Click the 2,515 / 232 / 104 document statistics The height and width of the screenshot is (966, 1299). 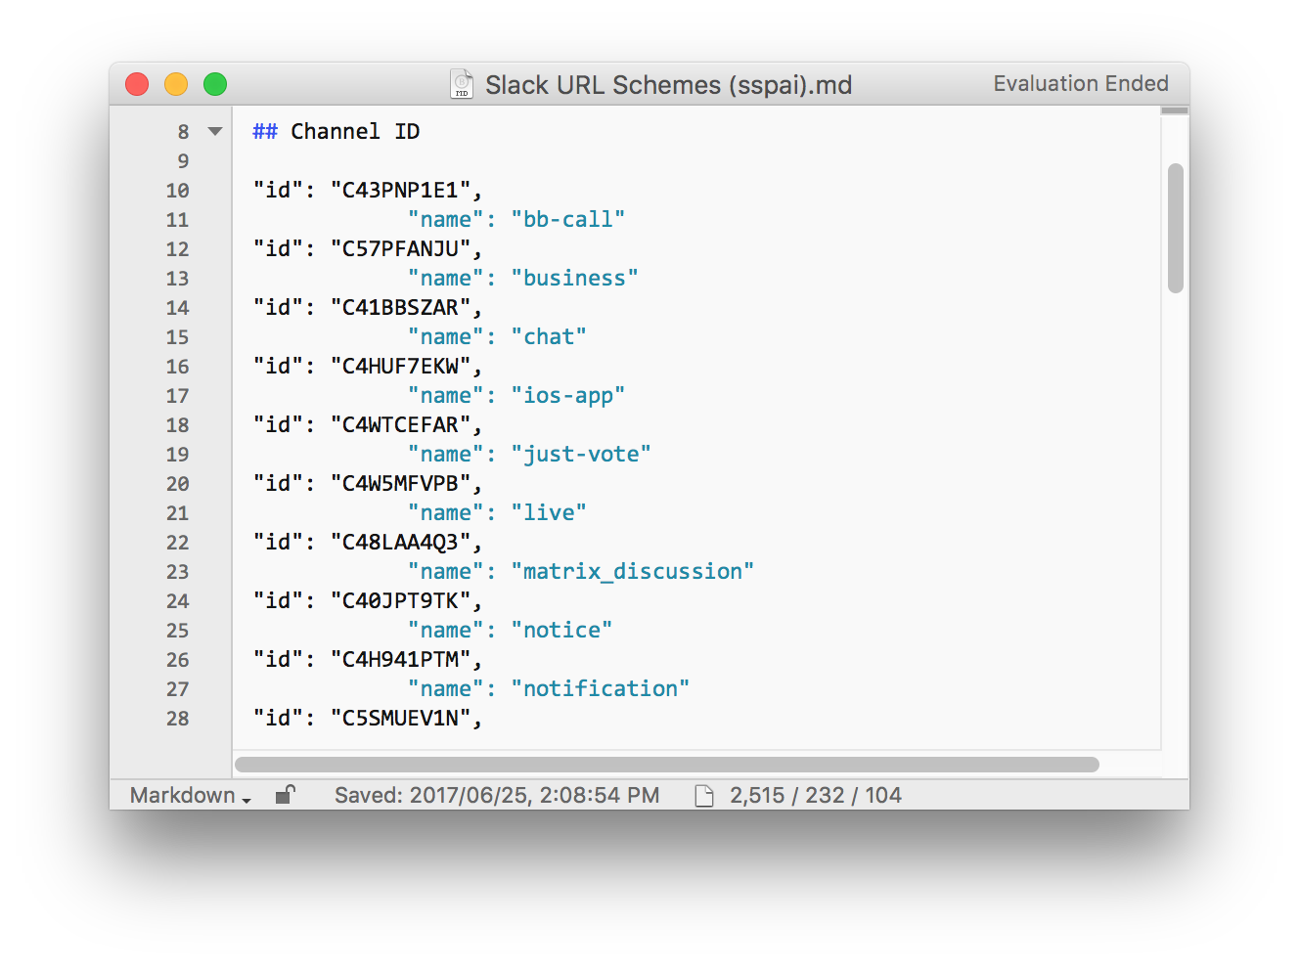coord(815,796)
